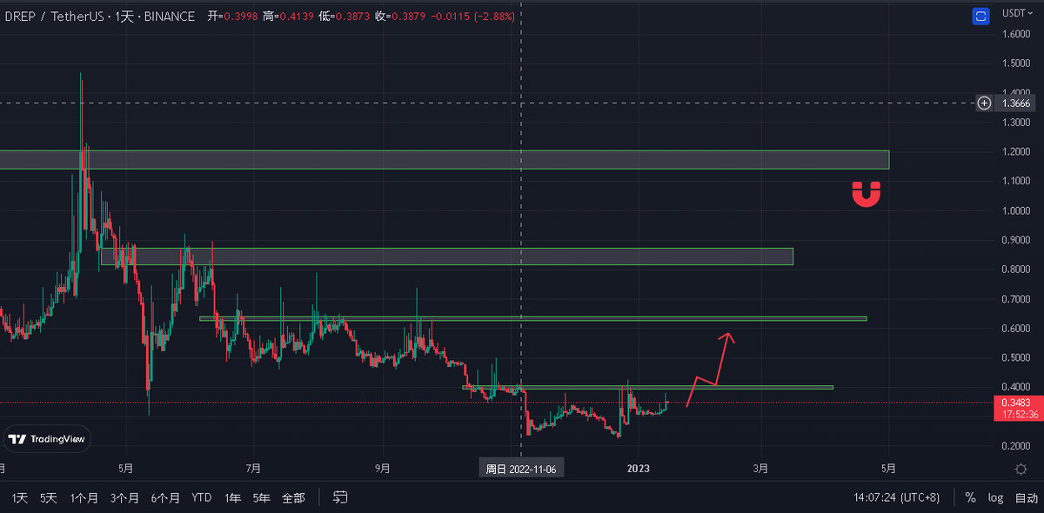Open chart settings gear icon
This screenshot has height=513, width=1044.
[x=1021, y=469]
